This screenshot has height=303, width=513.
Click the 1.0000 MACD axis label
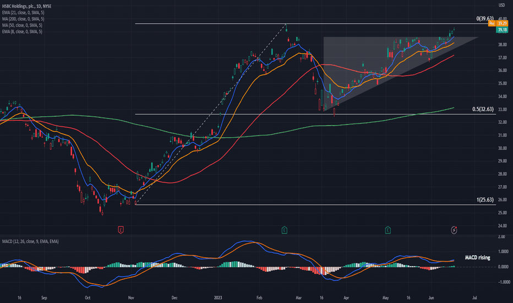point(503,252)
